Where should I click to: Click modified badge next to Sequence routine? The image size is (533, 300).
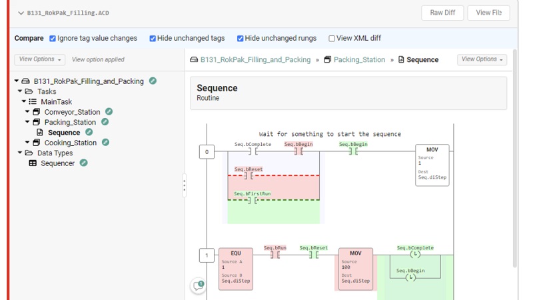coord(89,132)
